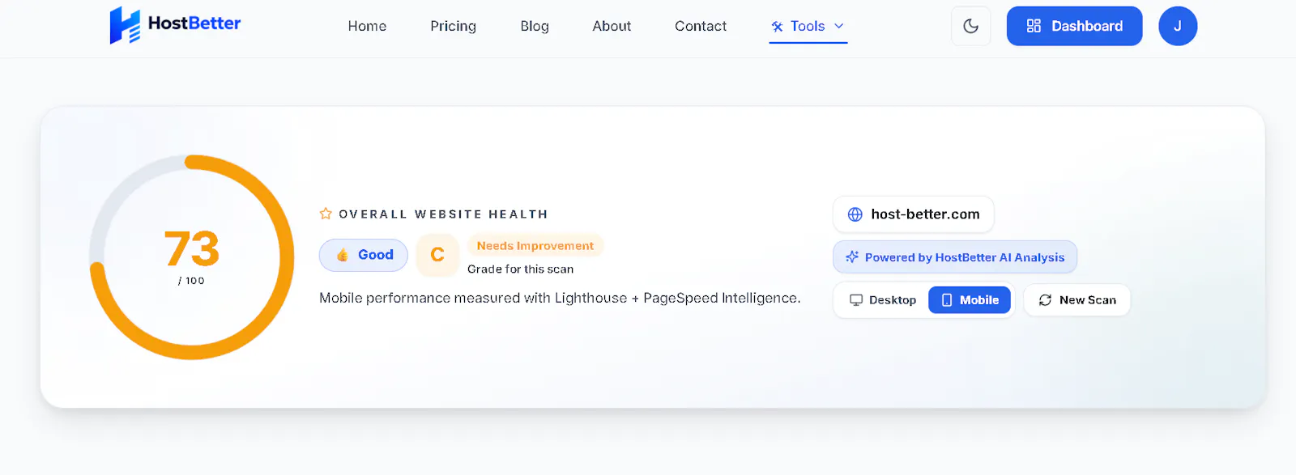Click the C grade badge
The image size is (1296, 475).
click(437, 255)
